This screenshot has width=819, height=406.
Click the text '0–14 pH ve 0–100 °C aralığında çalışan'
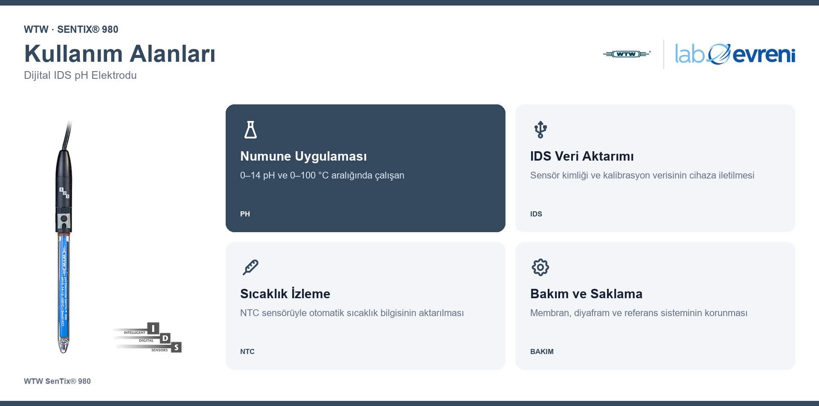[x=322, y=176]
